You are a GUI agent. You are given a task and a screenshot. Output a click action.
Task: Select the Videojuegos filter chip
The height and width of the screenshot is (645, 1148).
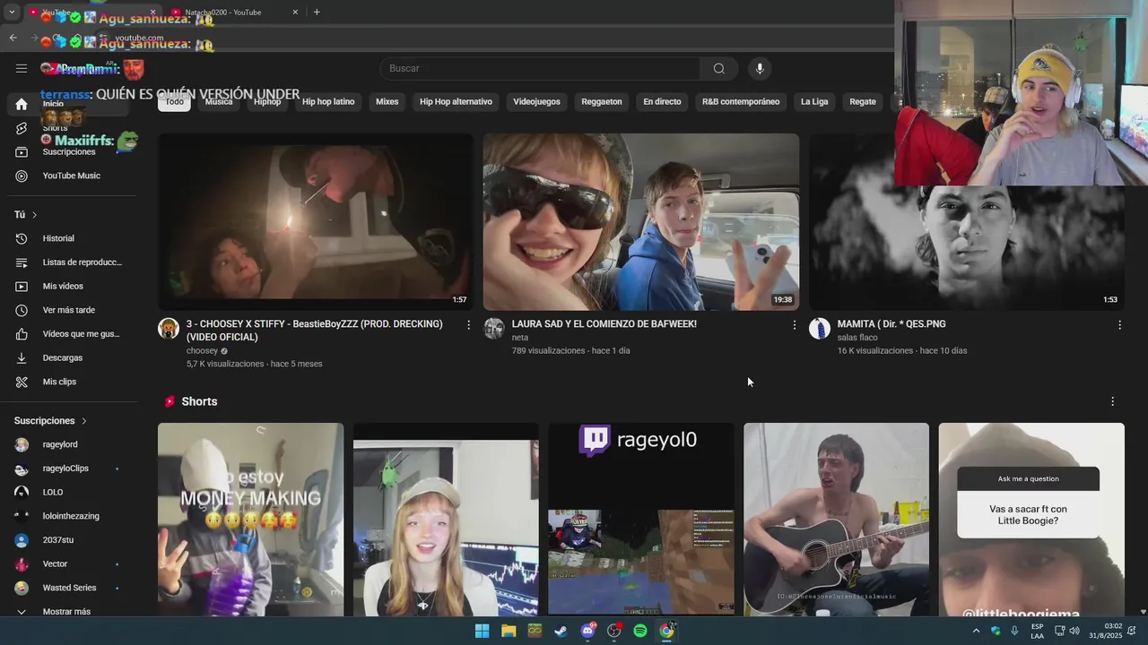coord(536,102)
